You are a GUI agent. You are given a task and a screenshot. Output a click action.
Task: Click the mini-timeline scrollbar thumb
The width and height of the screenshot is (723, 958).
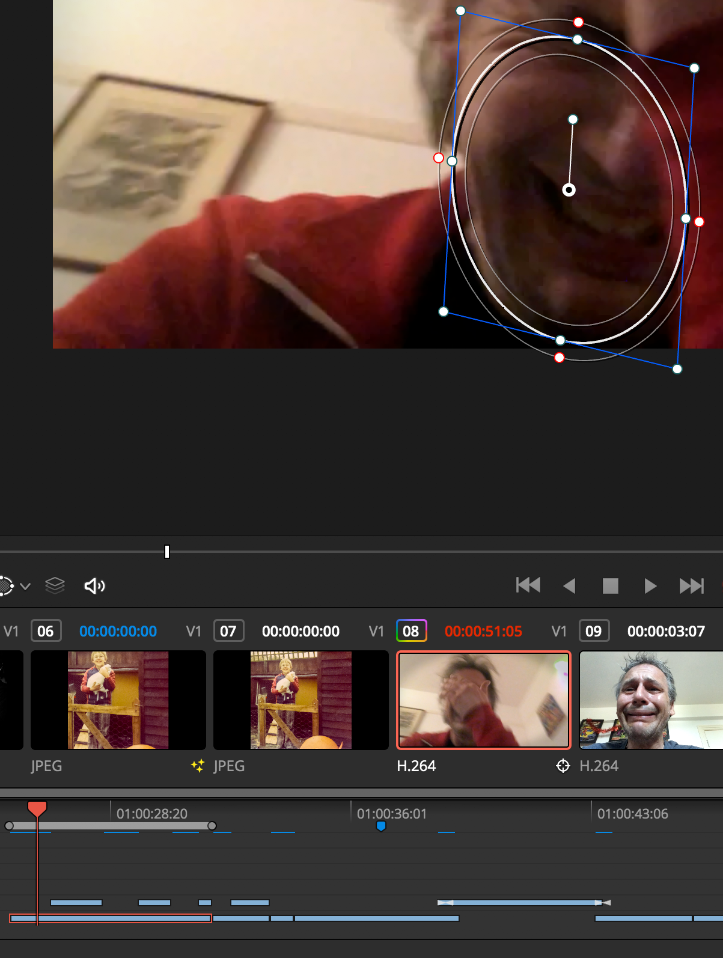point(111,826)
